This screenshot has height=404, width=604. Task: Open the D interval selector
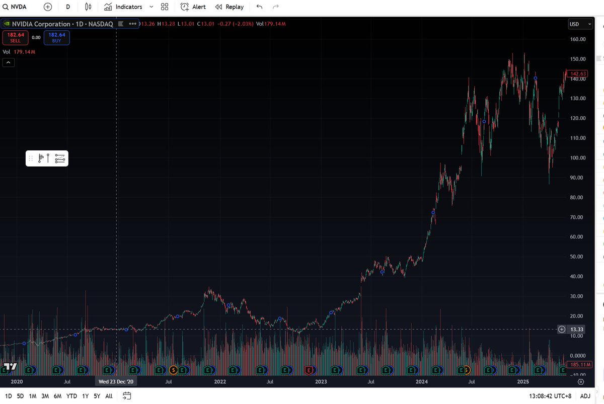(x=68, y=7)
